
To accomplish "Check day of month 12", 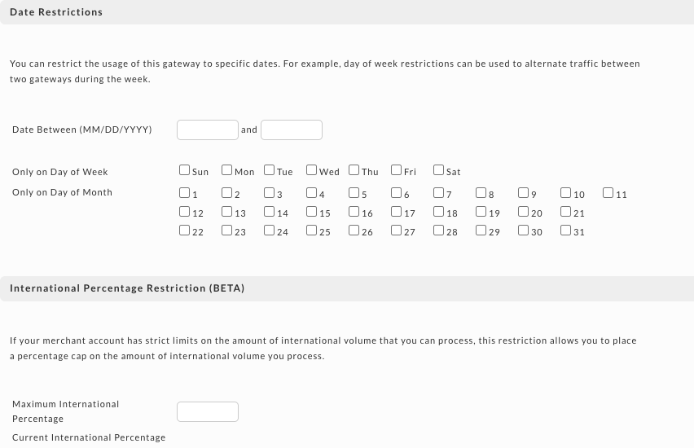I will [185, 212].
